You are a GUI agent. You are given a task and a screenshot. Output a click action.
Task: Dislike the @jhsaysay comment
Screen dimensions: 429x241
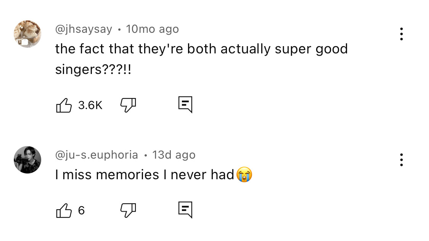(128, 105)
